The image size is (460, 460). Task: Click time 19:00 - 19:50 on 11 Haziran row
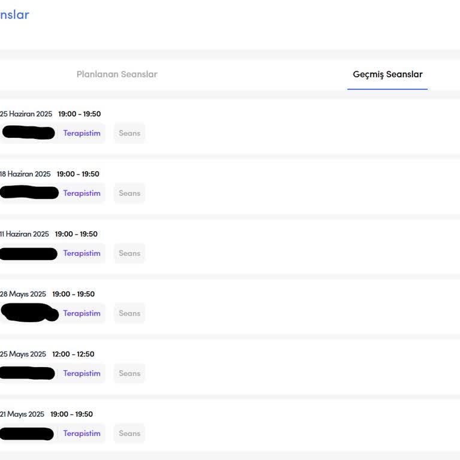(76, 234)
